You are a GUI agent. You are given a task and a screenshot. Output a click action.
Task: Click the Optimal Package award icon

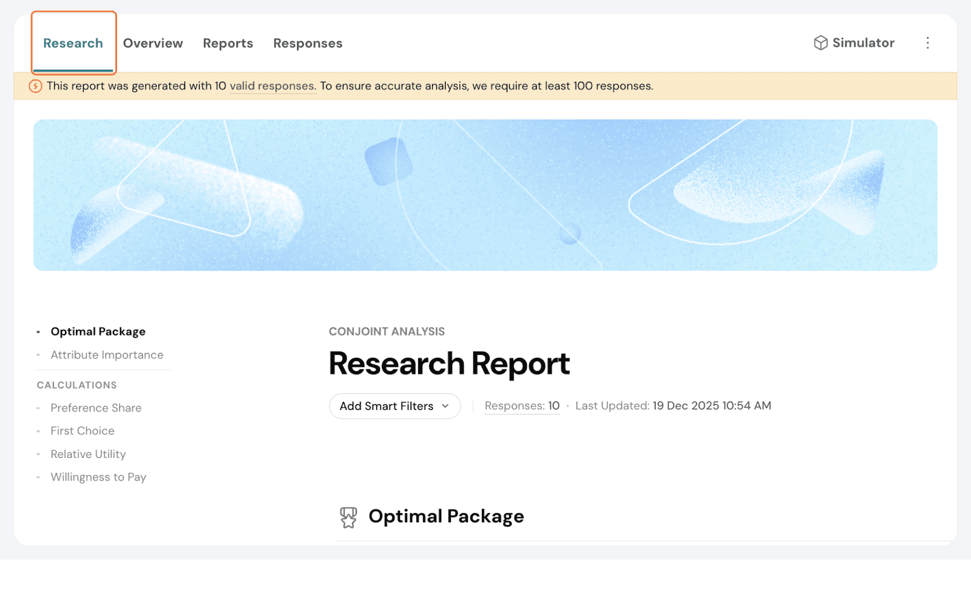click(x=348, y=517)
